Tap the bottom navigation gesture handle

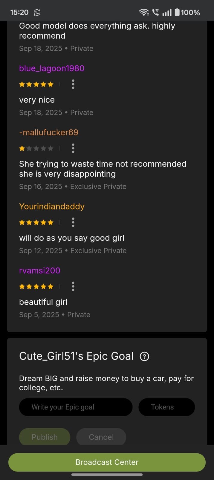click(107, 475)
